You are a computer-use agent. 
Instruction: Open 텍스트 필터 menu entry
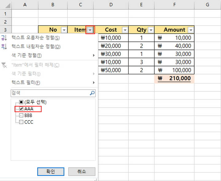[x=49, y=83]
